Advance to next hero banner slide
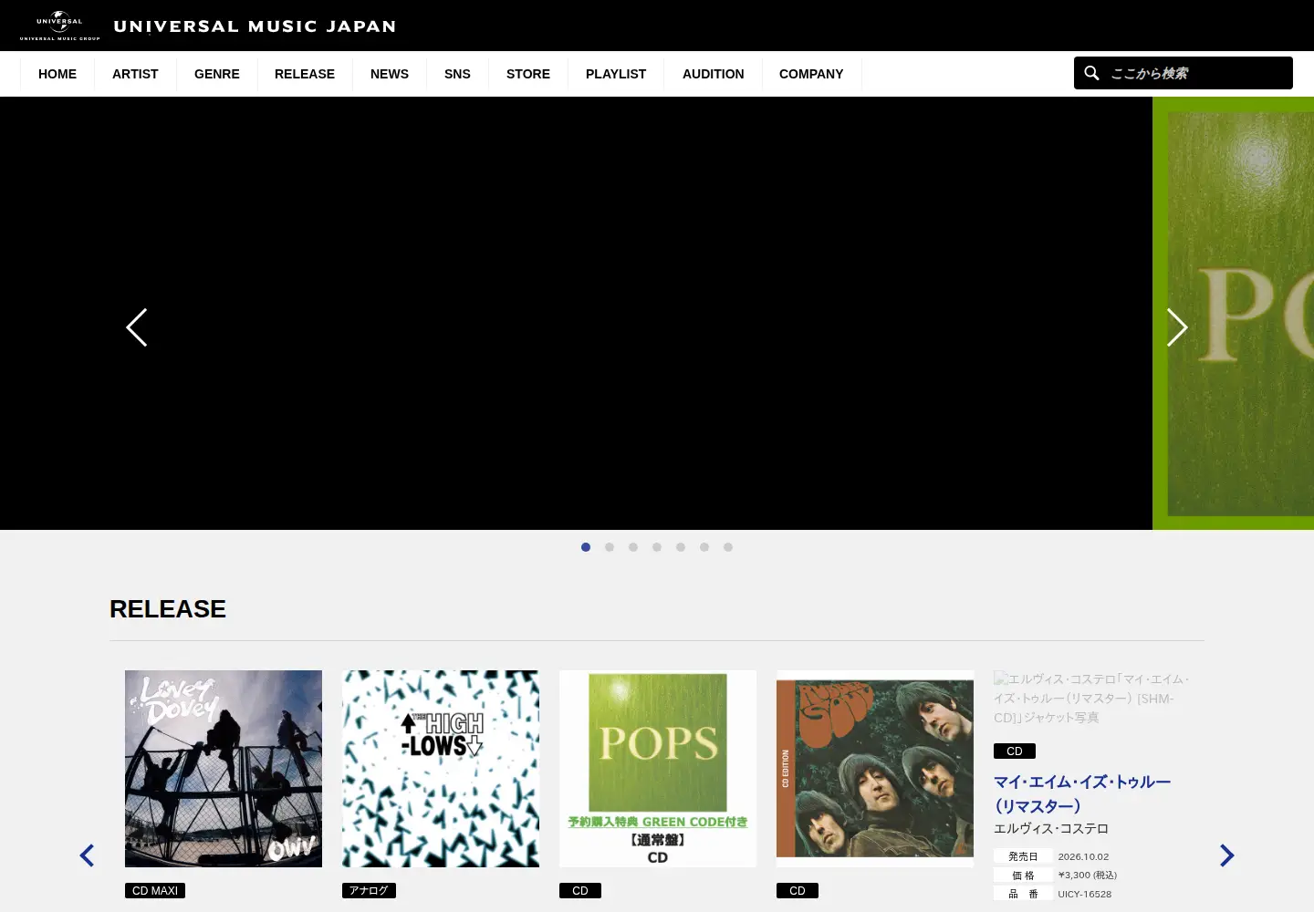 tap(1177, 327)
